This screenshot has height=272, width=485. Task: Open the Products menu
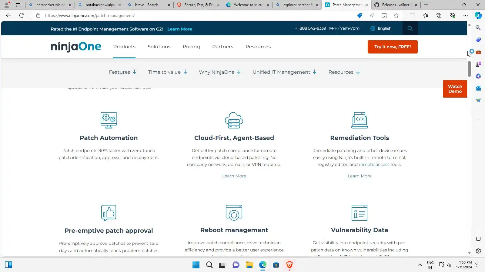[124, 47]
